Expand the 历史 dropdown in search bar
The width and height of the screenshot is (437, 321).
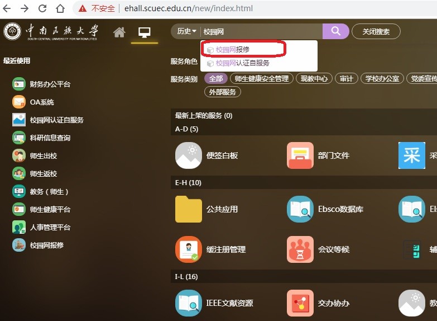(x=186, y=32)
